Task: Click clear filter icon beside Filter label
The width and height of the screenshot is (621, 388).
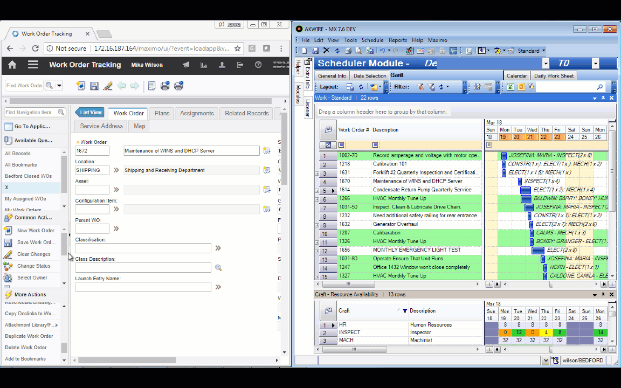Action: [x=420, y=87]
